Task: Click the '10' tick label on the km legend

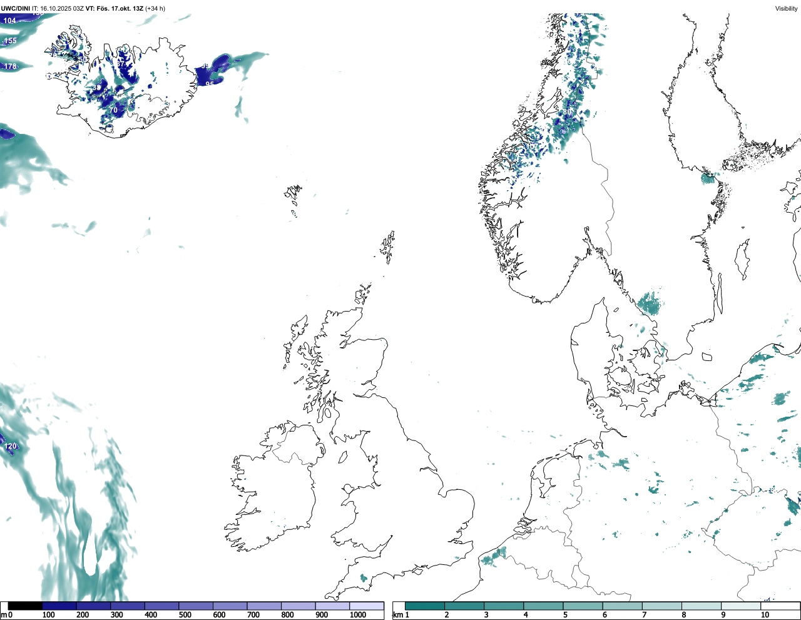Action: point(765,615)
